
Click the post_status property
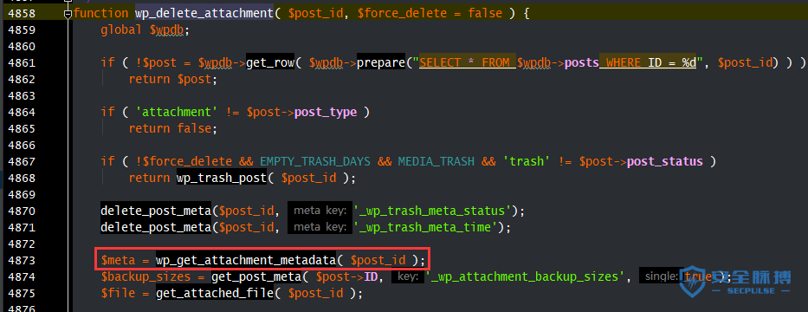point(665,161)
